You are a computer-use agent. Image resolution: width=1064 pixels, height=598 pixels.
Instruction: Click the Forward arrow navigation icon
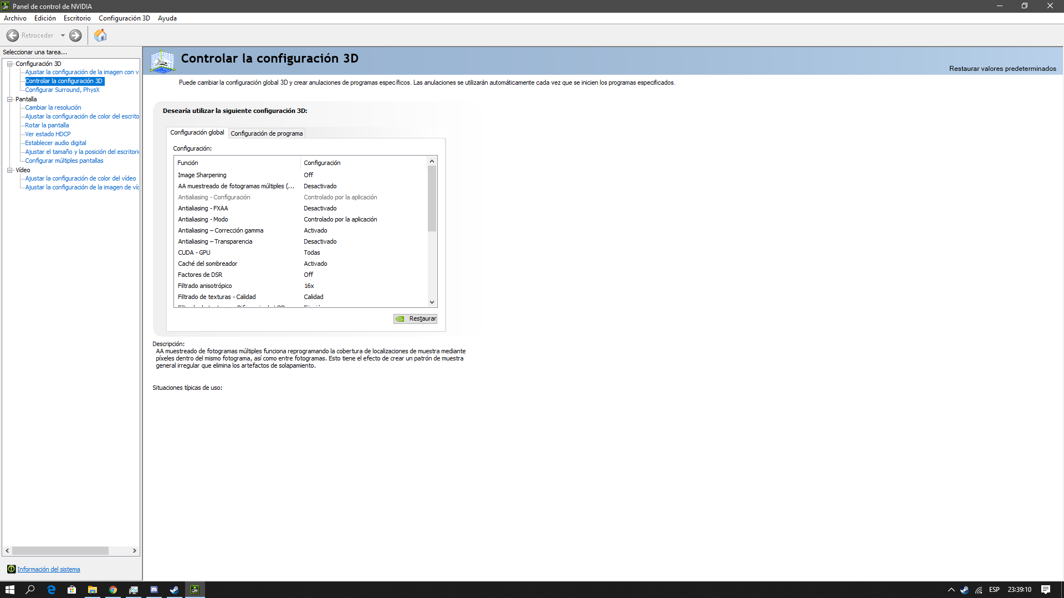[75, 35]
